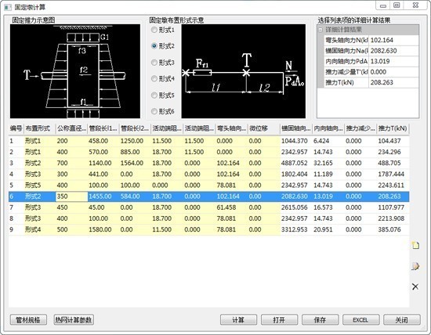Select the 形式6 radio button
Image resolution: width=431 pixels, height=335 pixels.
154,111
